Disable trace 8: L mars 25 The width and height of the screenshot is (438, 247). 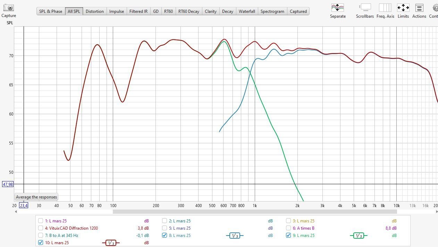[x=165, y=235]
